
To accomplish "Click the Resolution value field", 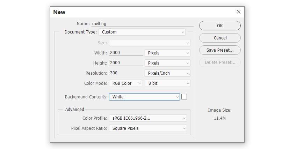I will 126,73.
